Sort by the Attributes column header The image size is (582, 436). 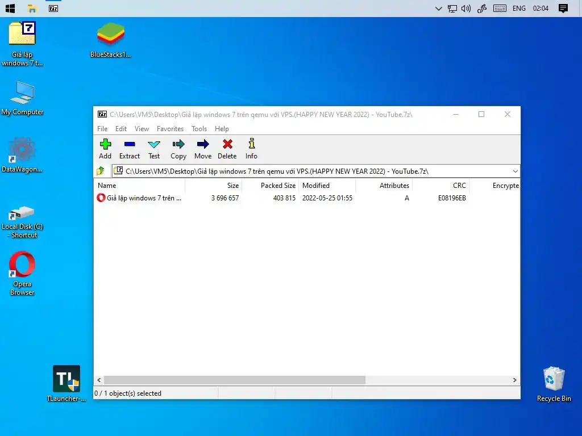tap(384, 186)
